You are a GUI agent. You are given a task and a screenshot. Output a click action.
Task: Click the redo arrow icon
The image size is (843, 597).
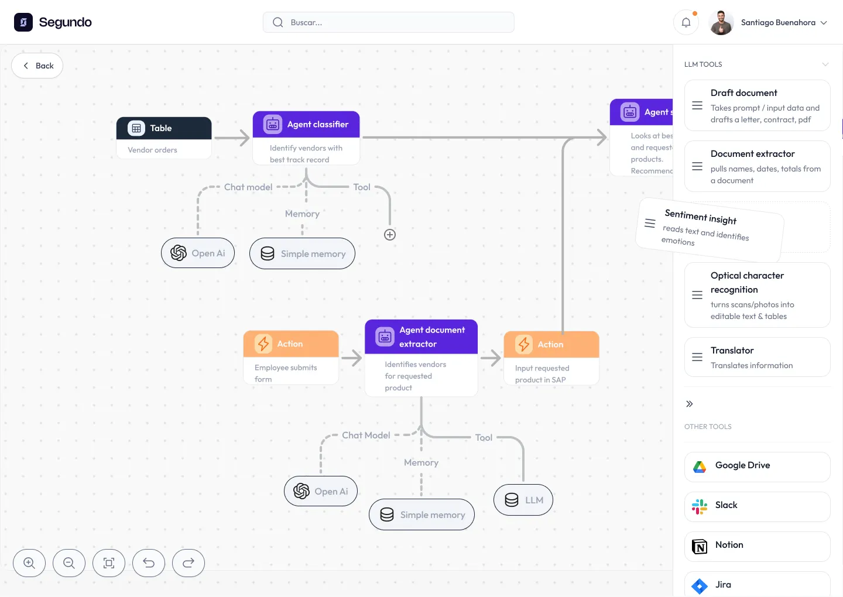pos(189,563)
